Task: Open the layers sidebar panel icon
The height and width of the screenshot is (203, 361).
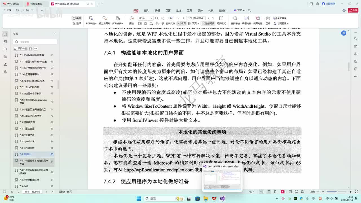Action: (5, 72)
